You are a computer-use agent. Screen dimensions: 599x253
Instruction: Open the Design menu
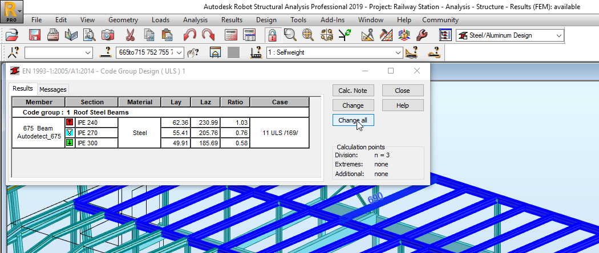pyautogui.click(x=266, y=20)
